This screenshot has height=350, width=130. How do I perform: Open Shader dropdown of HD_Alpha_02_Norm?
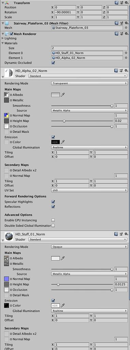coord(78,76)
